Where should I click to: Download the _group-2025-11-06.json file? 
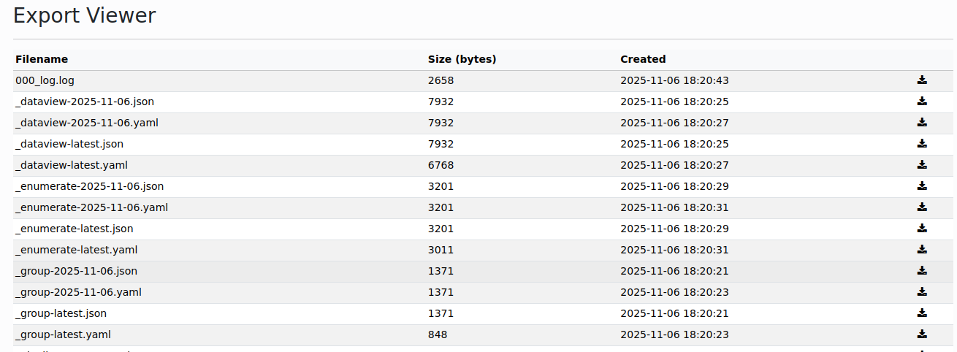pyautogui.click(x=922, y=271)
